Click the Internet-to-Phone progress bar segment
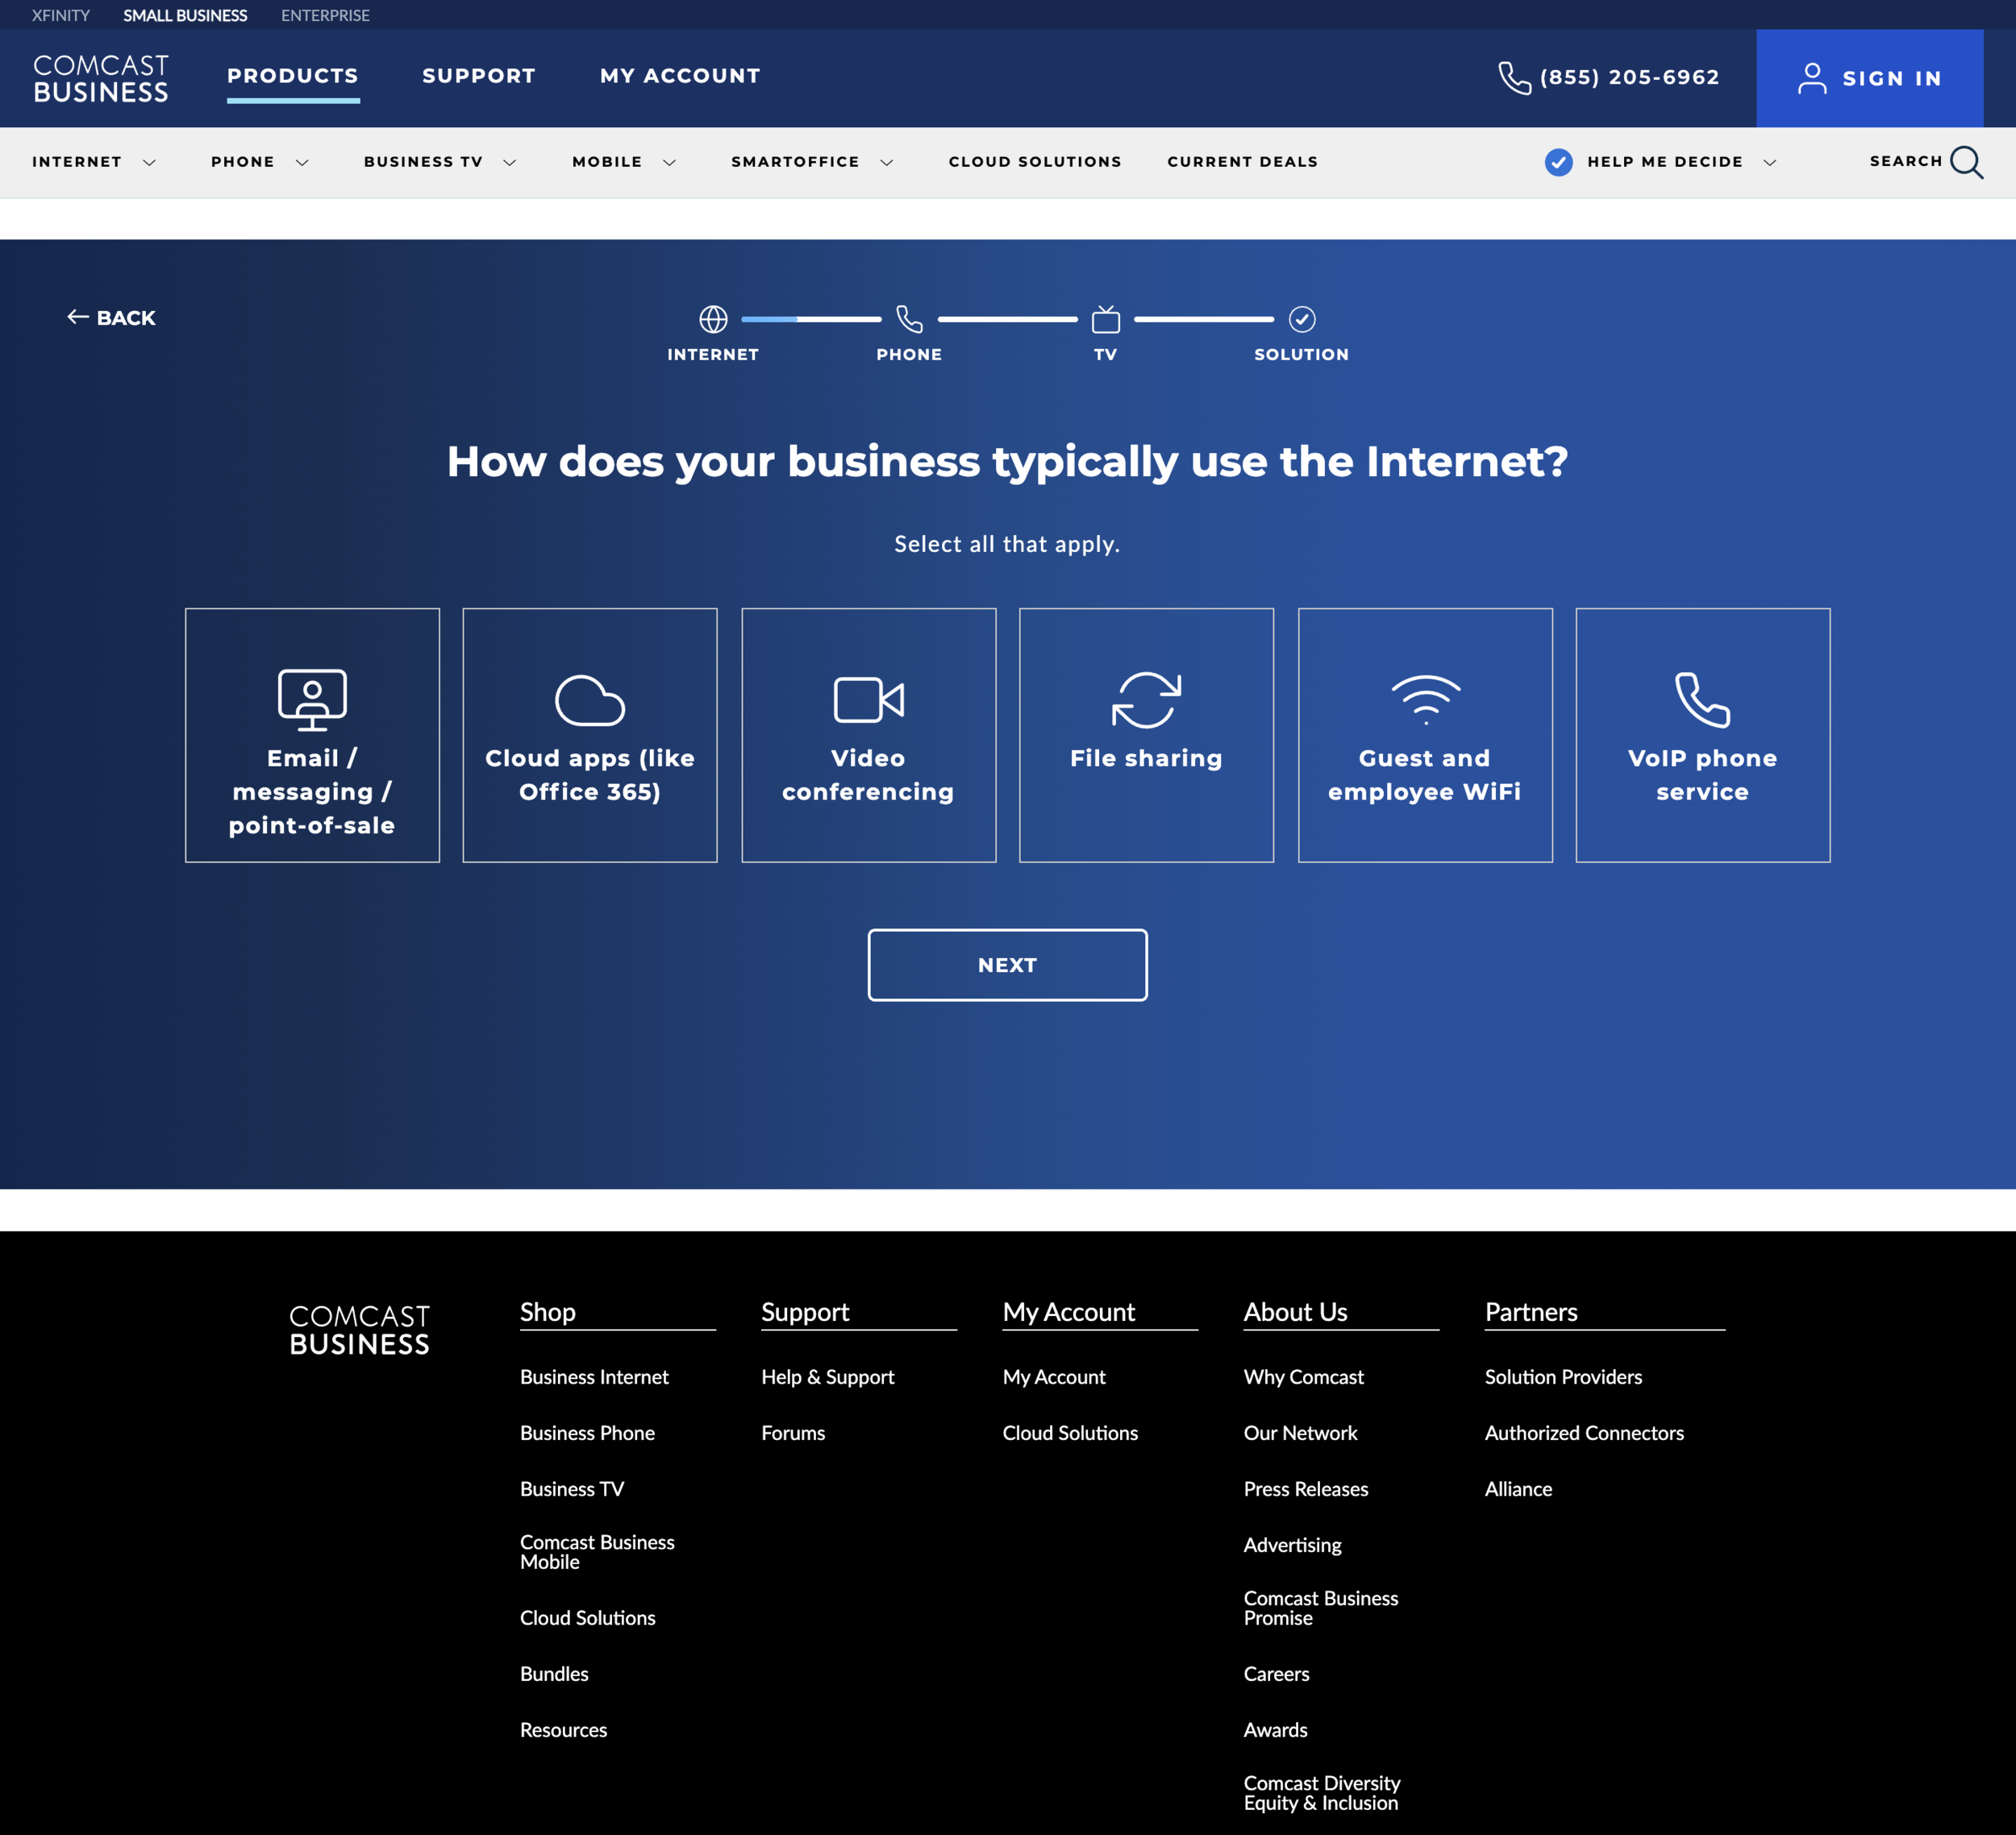The image size is (2016, 1835). tap(811, 320)
